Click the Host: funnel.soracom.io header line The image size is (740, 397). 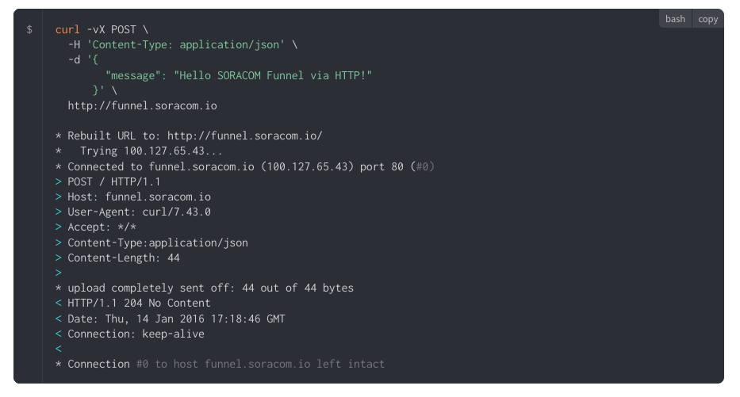pyautogui.click(x=139, y=197)
